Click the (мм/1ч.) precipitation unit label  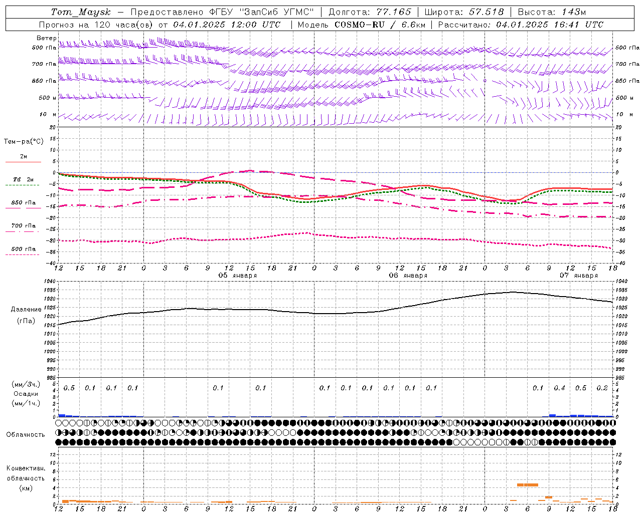pyautogui.click(x=26, y=403)
